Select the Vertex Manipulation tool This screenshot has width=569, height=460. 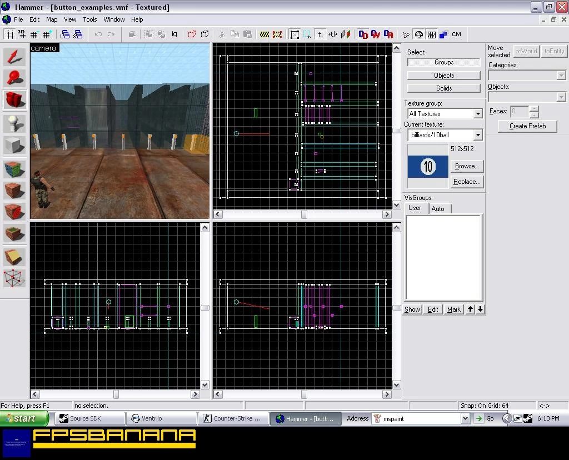click(14, 279)
